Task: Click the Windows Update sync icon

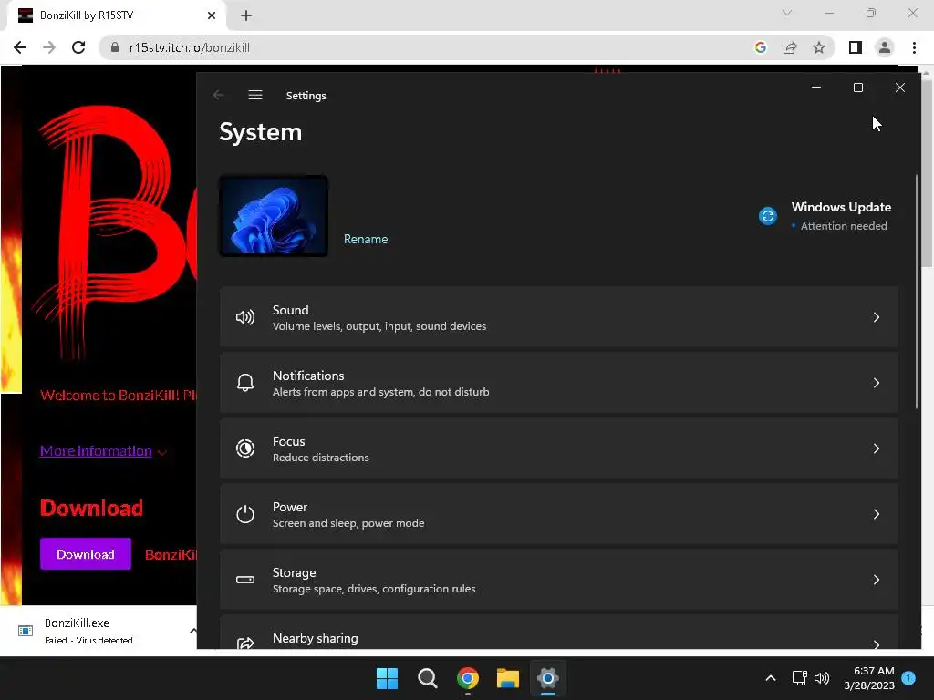Action: (x=767, y=216)
